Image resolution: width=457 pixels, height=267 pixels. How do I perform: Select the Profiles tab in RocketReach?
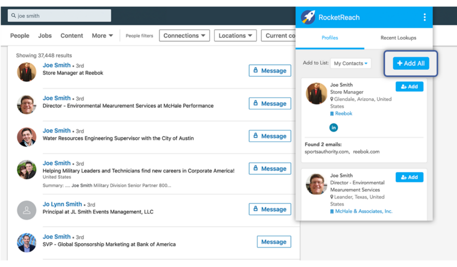pyautogui.click(x=330, y=38)
